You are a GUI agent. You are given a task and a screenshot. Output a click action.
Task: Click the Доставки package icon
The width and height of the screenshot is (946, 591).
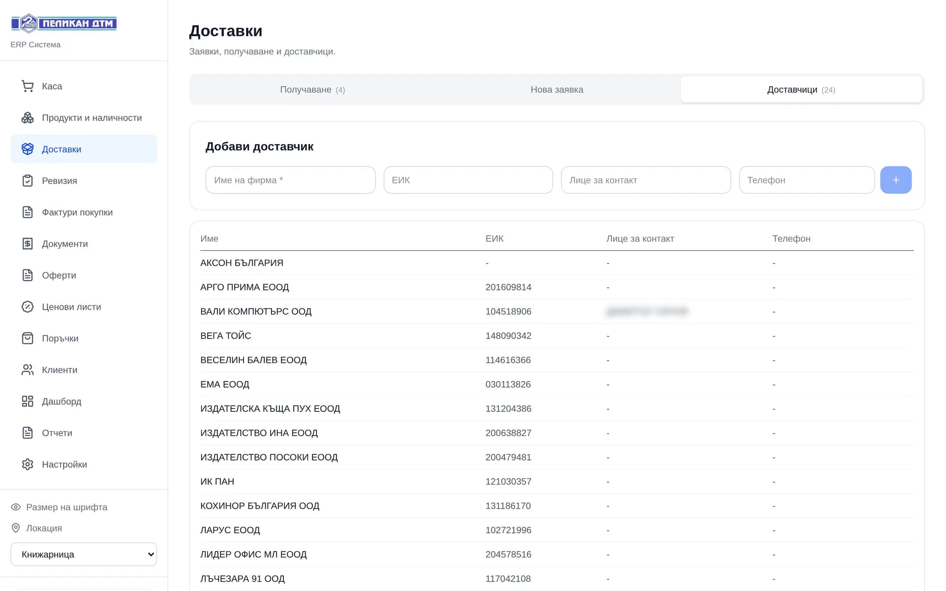click(27, 149)
